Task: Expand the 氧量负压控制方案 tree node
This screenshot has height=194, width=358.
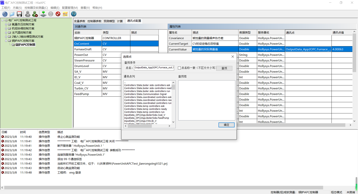Action: [x=6, y=24]
